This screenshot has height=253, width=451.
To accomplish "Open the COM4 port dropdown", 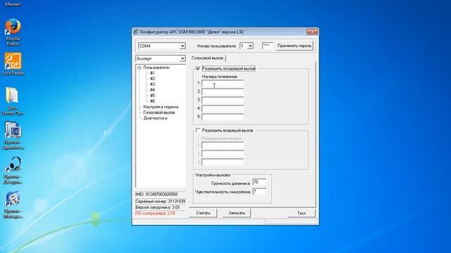I will 183,46.
